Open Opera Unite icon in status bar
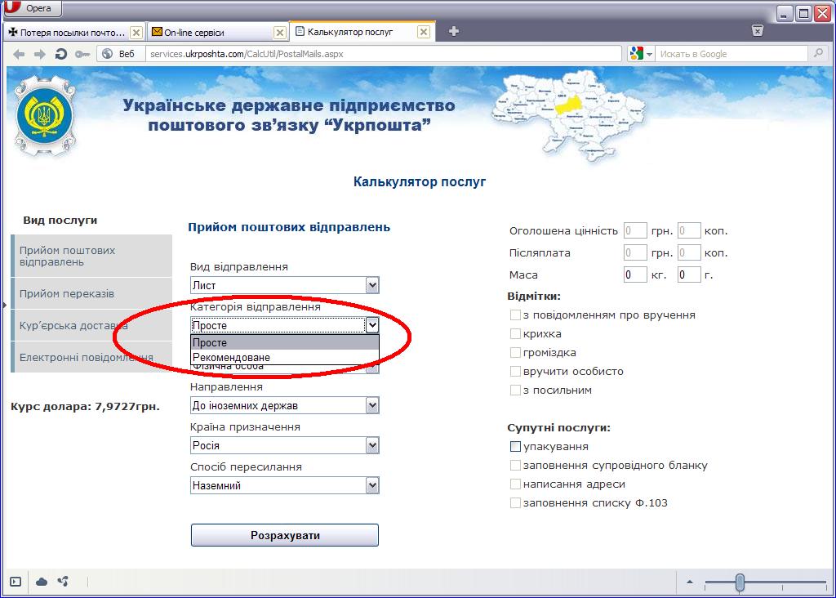 [x=63, y=582]
